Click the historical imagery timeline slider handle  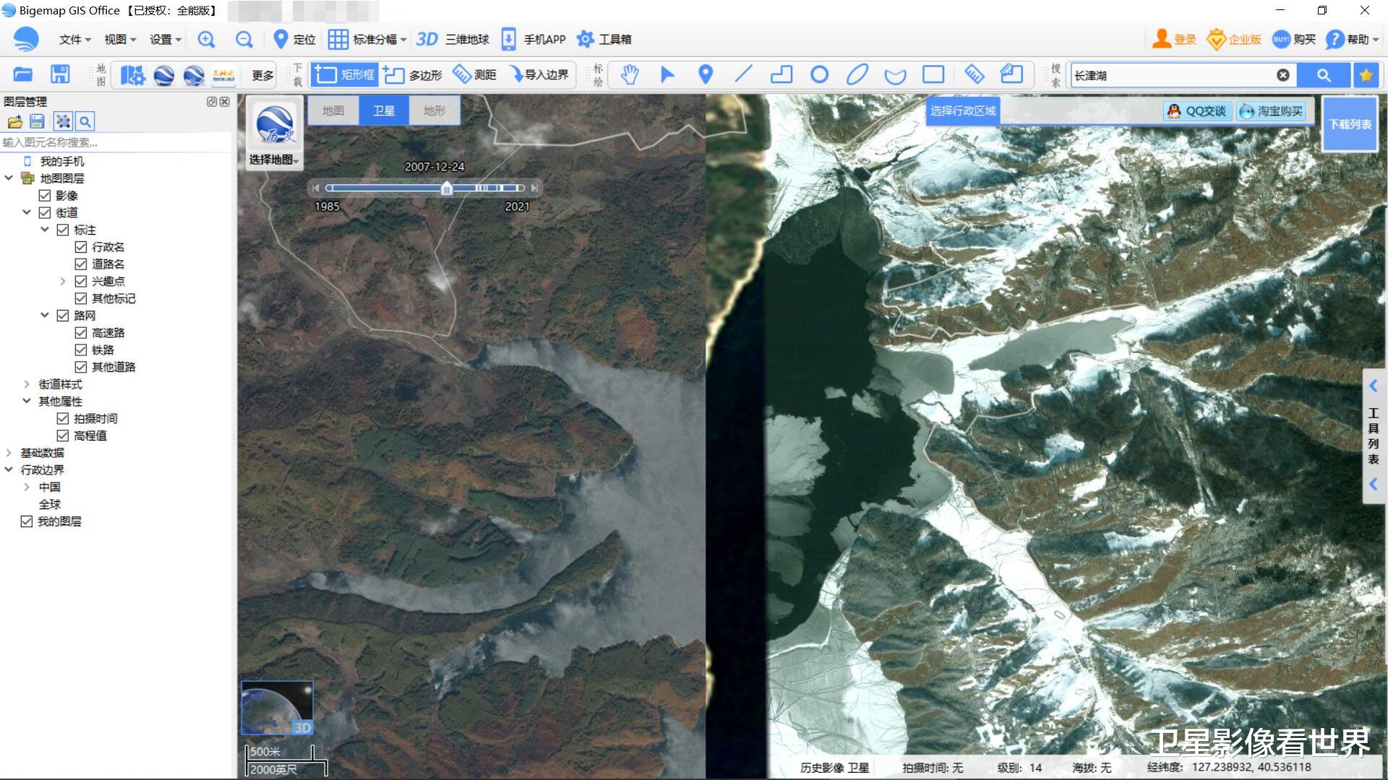tap(447, 188)
